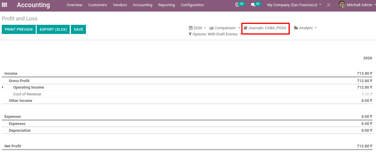Click the Accounting app title

click(33, 5)
